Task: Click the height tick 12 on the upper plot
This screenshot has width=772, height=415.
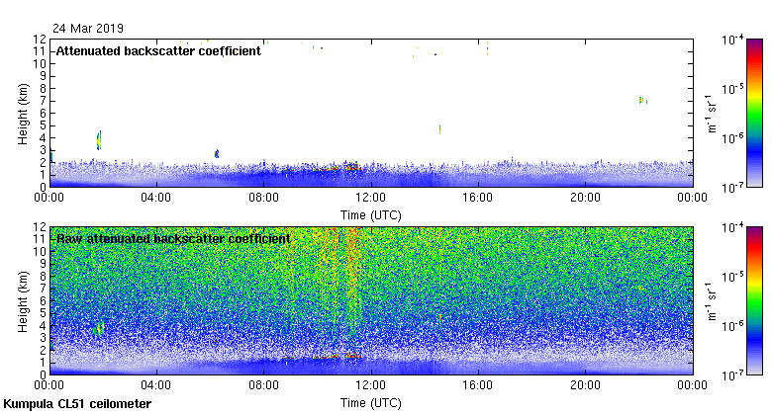Action: pos(40,39)
